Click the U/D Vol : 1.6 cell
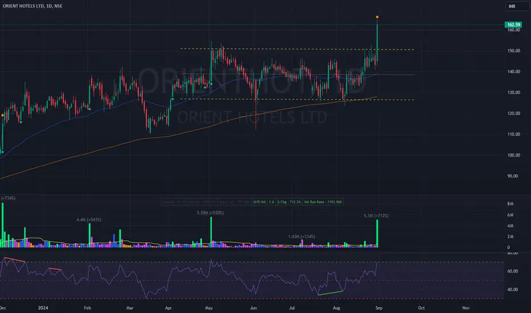The height and width of the screenshot is (313, 531). tap(263, 202)
